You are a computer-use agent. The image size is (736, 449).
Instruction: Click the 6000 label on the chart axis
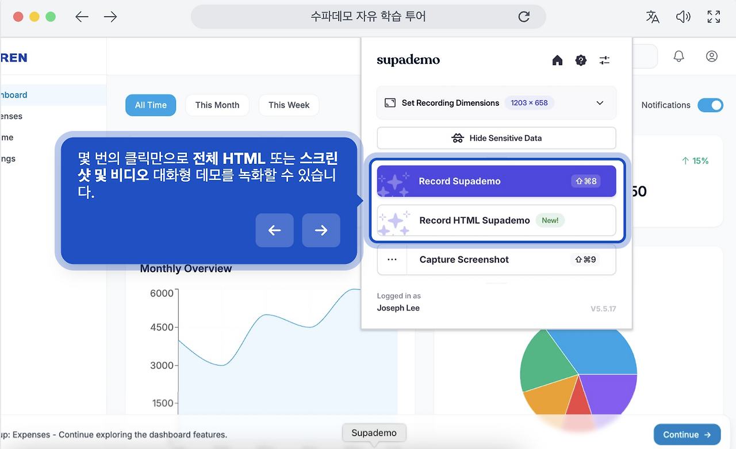[162, 293]
